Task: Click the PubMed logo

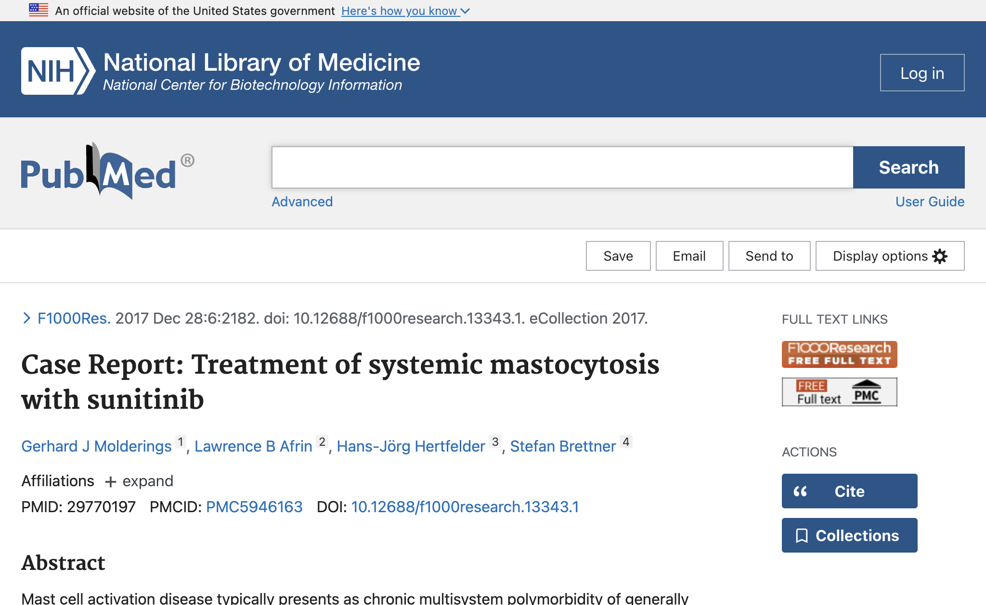Action: 107,171
